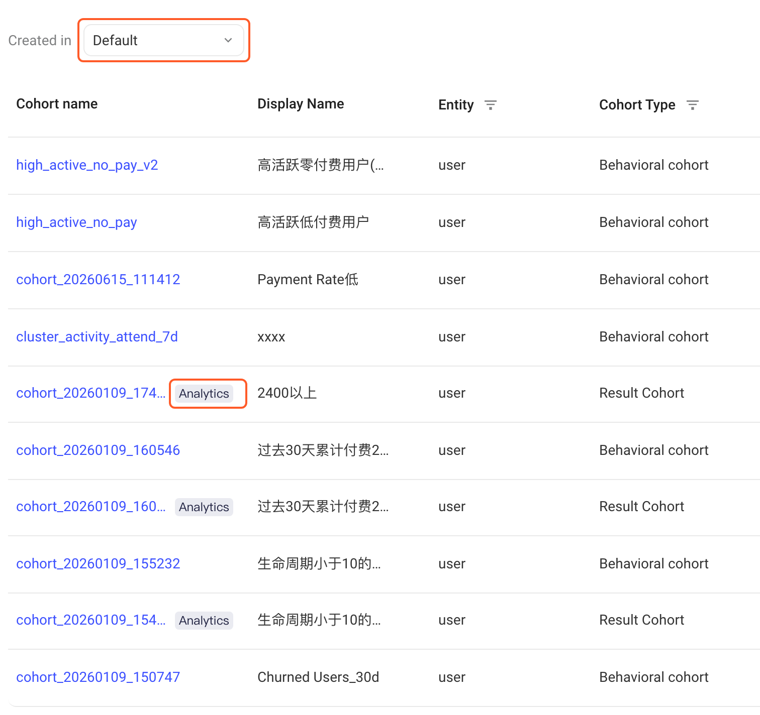
Task: Click Analytics tag beside 2400以上
Action: click(x=204, y=394)
